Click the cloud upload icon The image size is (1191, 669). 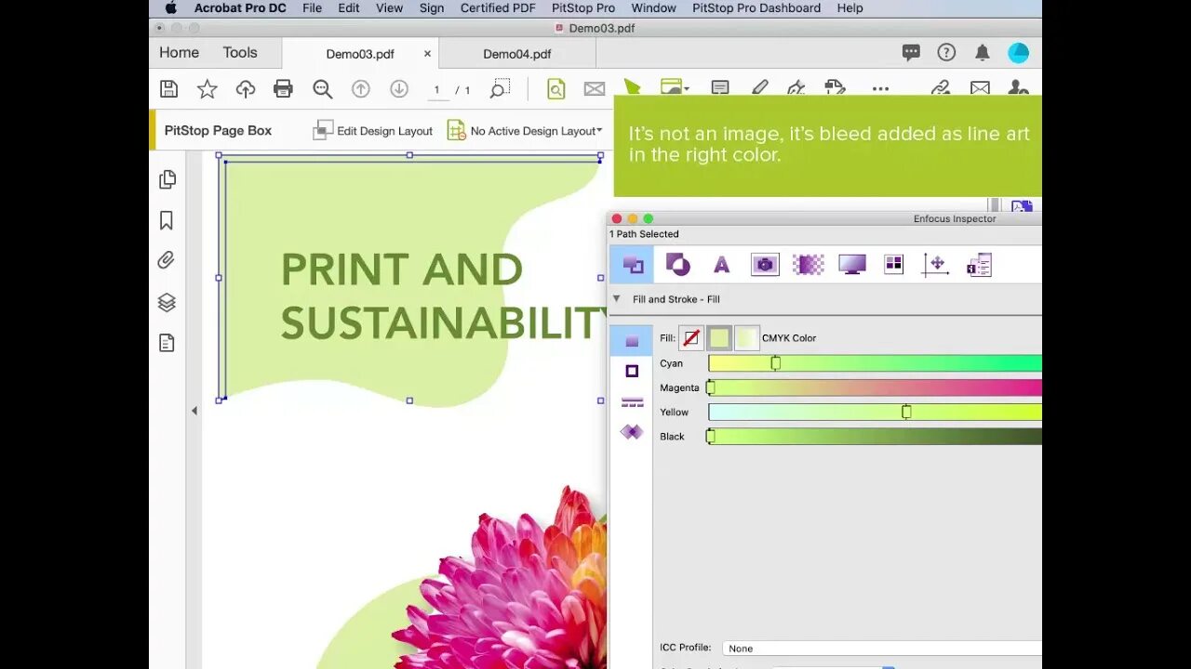click(x=246, y=89)
